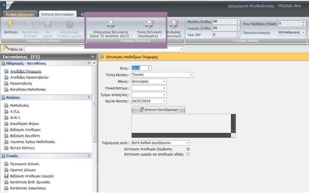Click Επιλογή Εργαζόμενων button
The height and width of the screenshot is (193, 309).
[x=158, y=110]
